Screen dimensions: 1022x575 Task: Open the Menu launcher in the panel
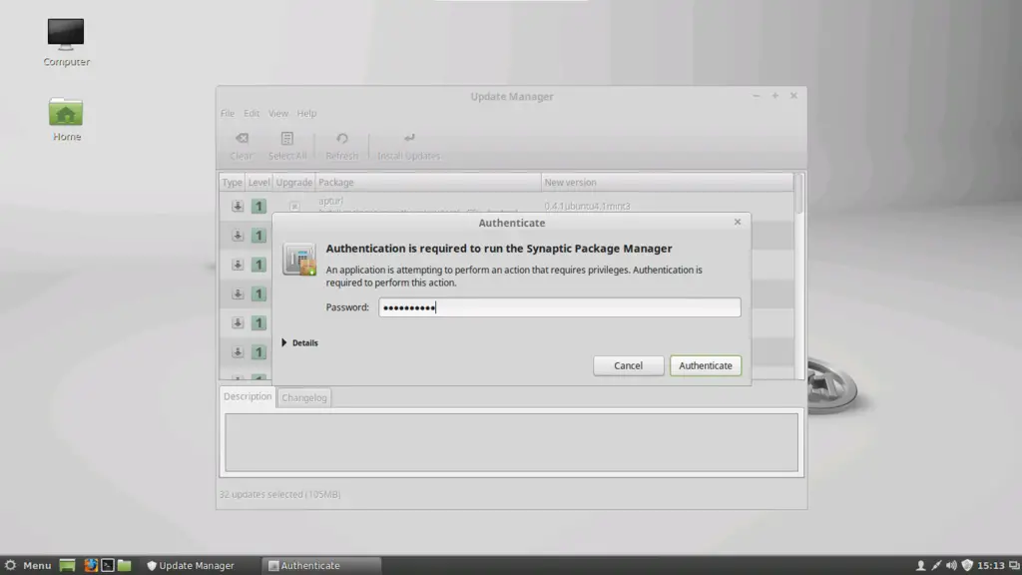coord(27,565)
